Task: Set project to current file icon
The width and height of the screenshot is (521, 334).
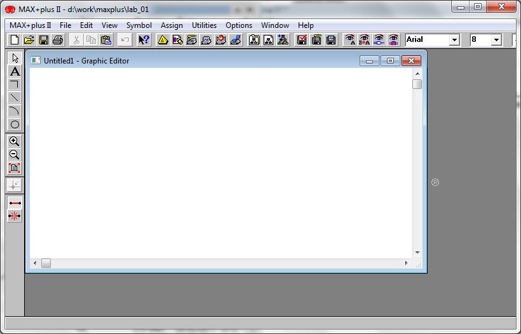Action: (x=269, y=40)
